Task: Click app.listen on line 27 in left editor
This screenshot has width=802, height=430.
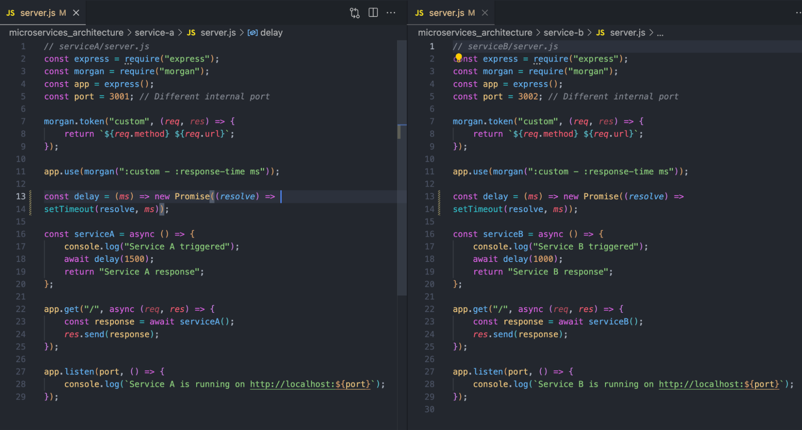Action: pyautogui.click(x=69, y=372)
